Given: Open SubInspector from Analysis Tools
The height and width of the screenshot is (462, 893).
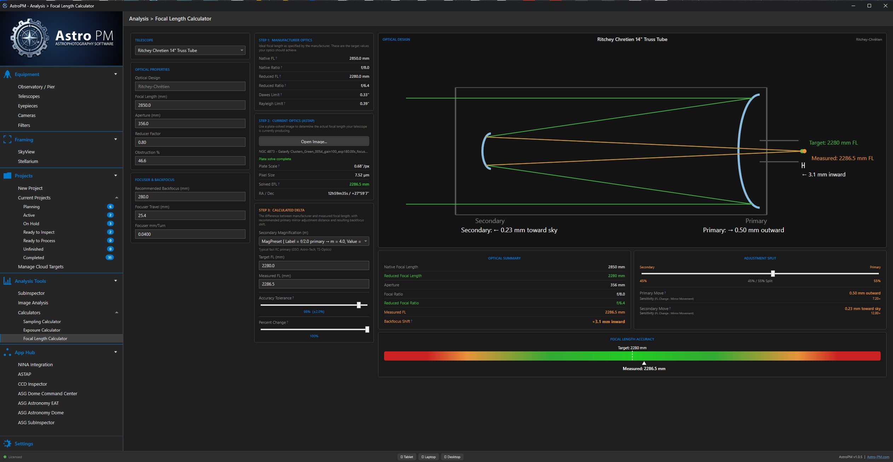Looking at the screenshot, I should [x=31, y=293].
